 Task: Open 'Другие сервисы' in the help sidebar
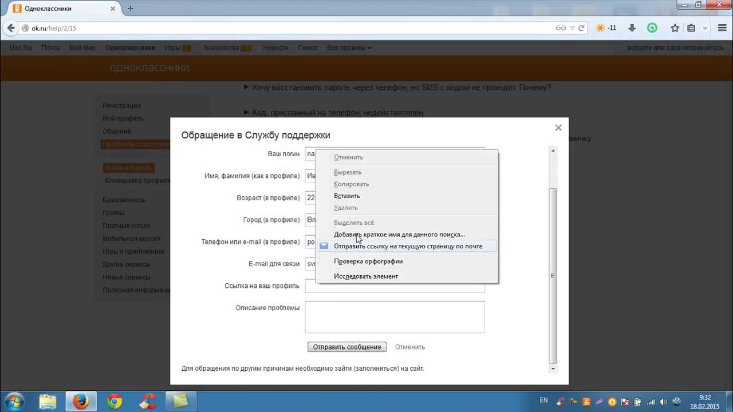[x=127, y=264]
